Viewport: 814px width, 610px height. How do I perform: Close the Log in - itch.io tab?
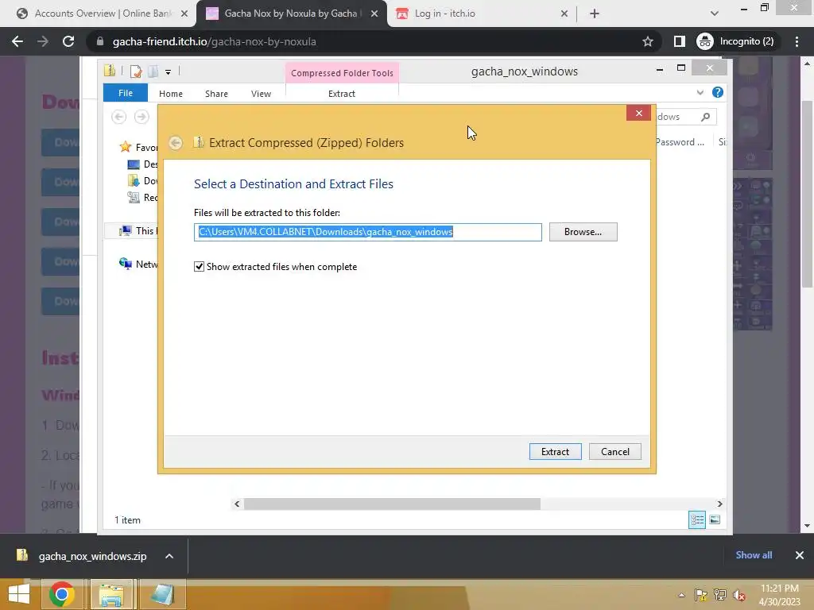(x=564, y=14)
